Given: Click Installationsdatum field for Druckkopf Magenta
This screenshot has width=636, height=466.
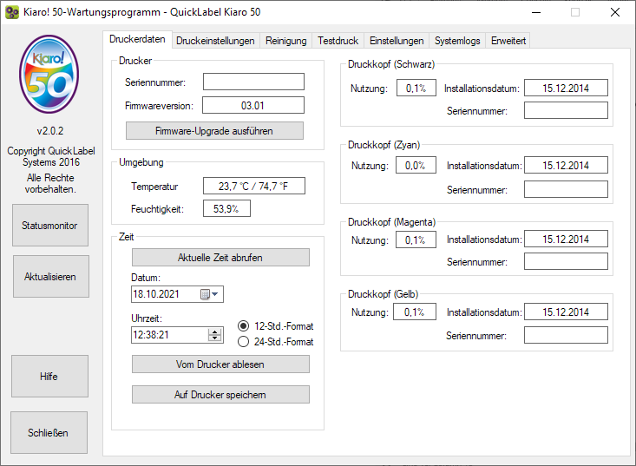Looking at the screenshot, I should click(566, 239).
